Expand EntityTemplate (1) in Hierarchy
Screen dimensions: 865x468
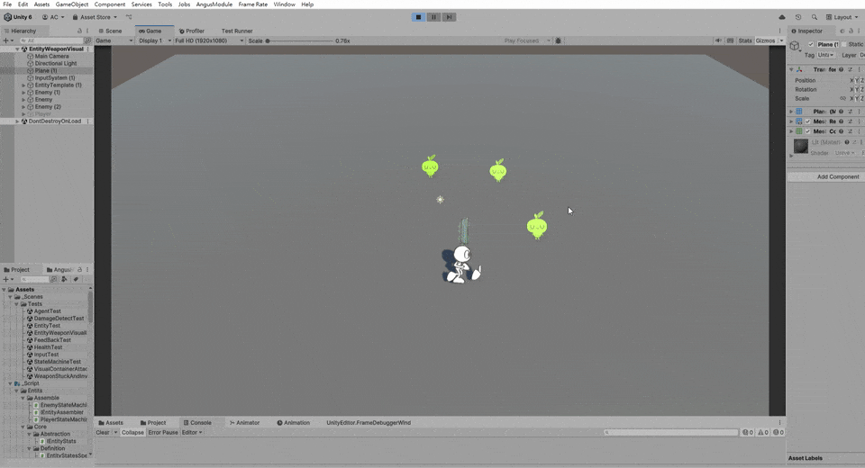pos(23,85)
